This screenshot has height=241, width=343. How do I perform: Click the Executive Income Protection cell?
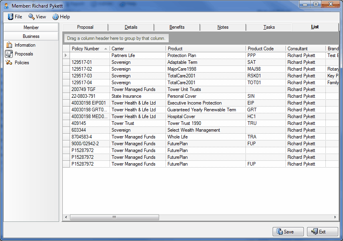205,103
